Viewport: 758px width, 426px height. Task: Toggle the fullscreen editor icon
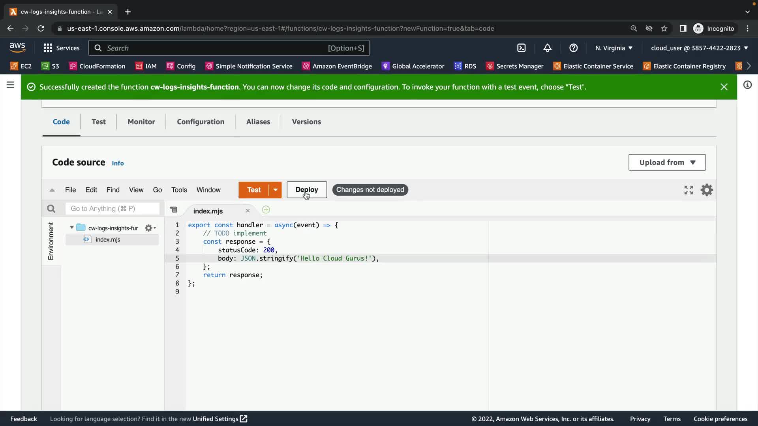tap(689, 190)
